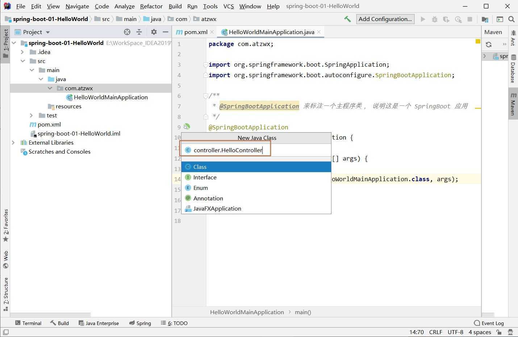Select HelloWorldMainApplication in project tree
Viewport: 518px width, 337px height.
coord(110,97)
